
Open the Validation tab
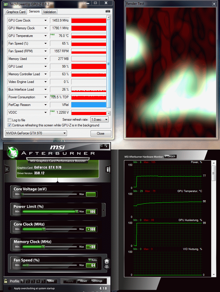pyautogui.click(x=49, y=12)
